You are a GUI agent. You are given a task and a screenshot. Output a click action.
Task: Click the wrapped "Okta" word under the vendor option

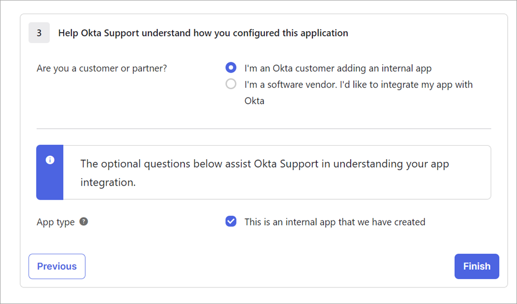pos(254,101)
